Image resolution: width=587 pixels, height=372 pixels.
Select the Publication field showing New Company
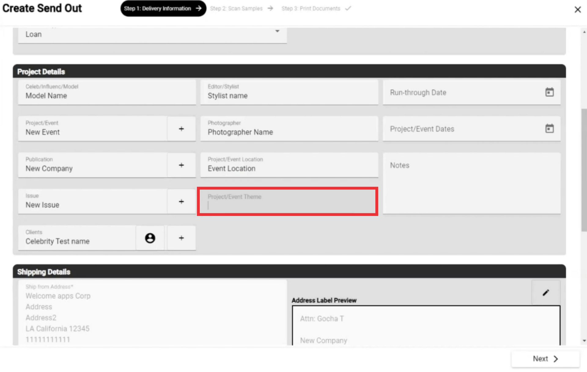pos(93,165)
